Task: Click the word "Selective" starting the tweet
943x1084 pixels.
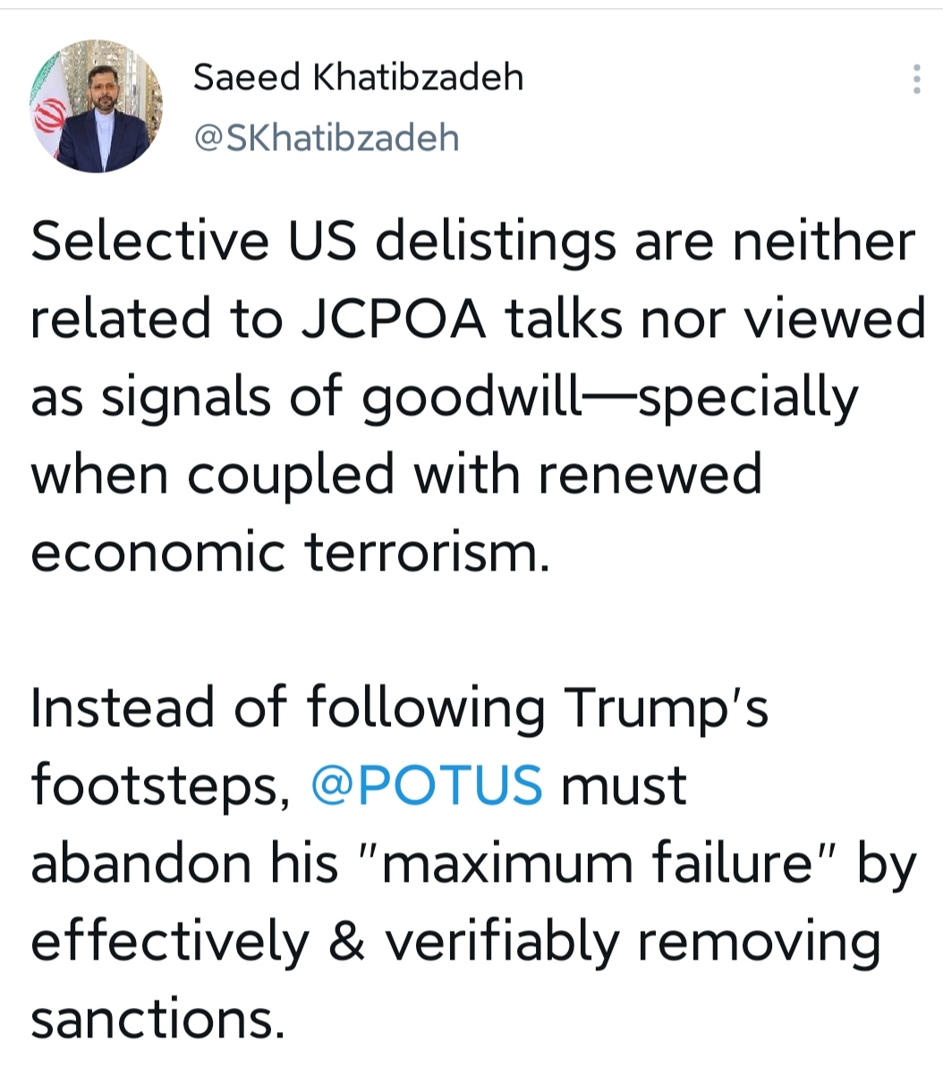Action: tap(150, 241)
